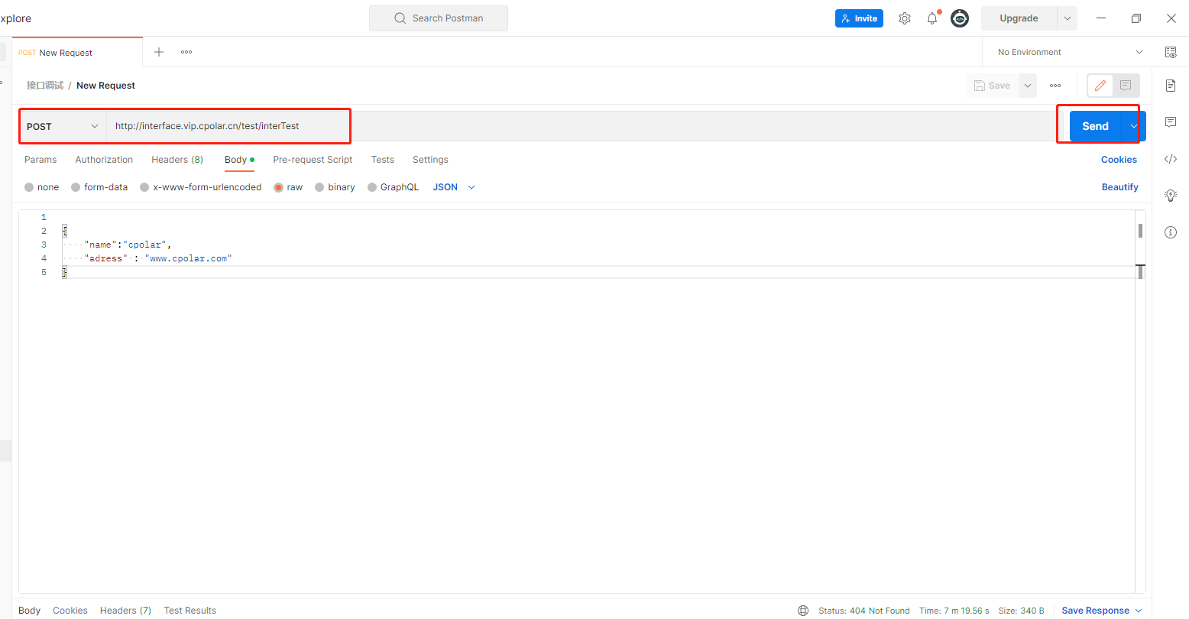The width and height of the screenshot is (1189, 619).
Task: Open the POST method dropdown
Action: tap(61, 125)
